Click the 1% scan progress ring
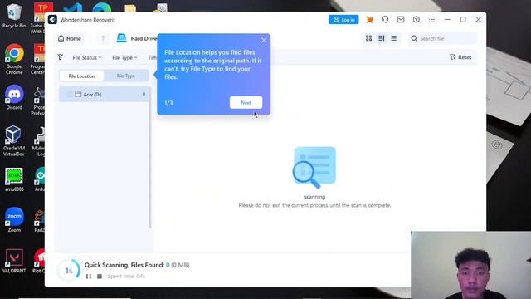 click(69, 270)
